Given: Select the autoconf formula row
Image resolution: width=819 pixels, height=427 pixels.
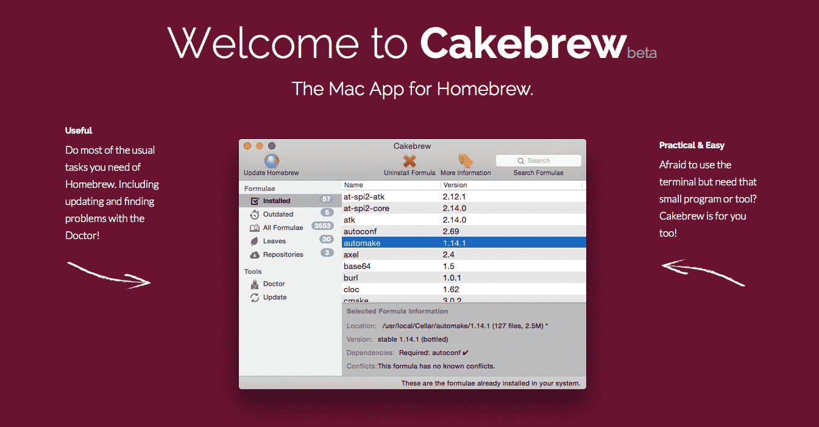Looking at the screenshot, I should (464, 232).
